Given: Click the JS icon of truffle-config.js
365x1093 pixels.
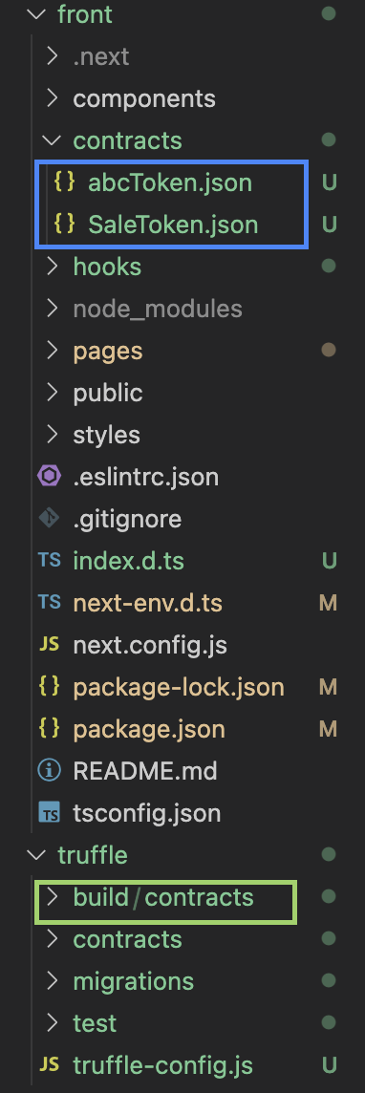Looking at the screenshot, I should tap(50, 1064).
